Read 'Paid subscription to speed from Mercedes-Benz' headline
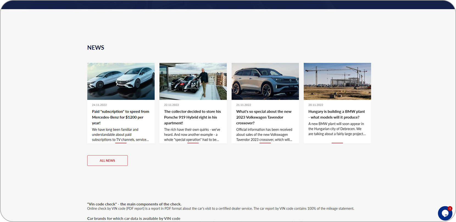Image resolution: width=456 pixels, height=222 pixels. click(121, 117)
